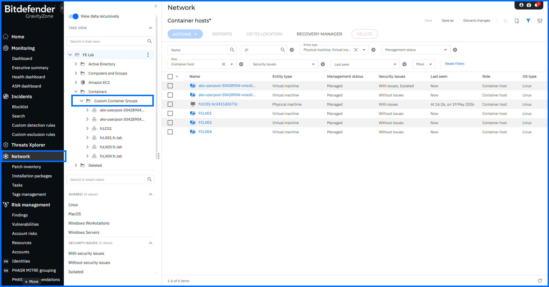Click the FE Lab three-dot menu icon
Viewport: 549px width, 287px height.
click(x=148, y=55)
